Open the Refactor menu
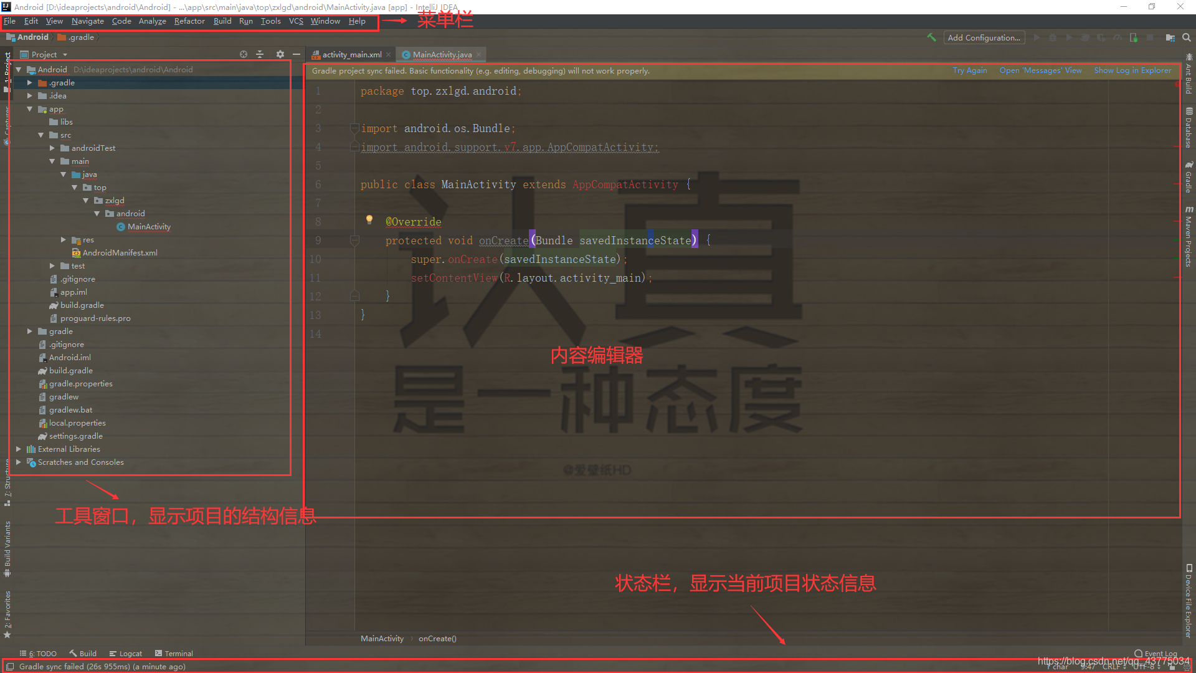The width and height of the screenshot is (1196, 673). (x=189, y=21)
